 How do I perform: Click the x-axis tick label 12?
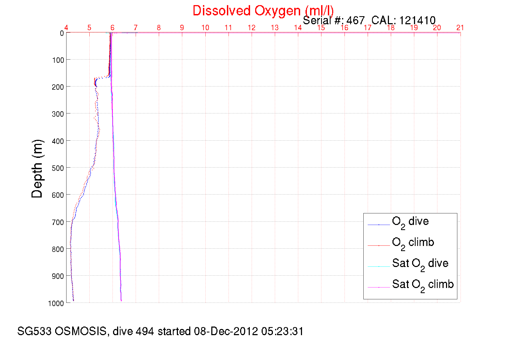click(x=252, y=28)
